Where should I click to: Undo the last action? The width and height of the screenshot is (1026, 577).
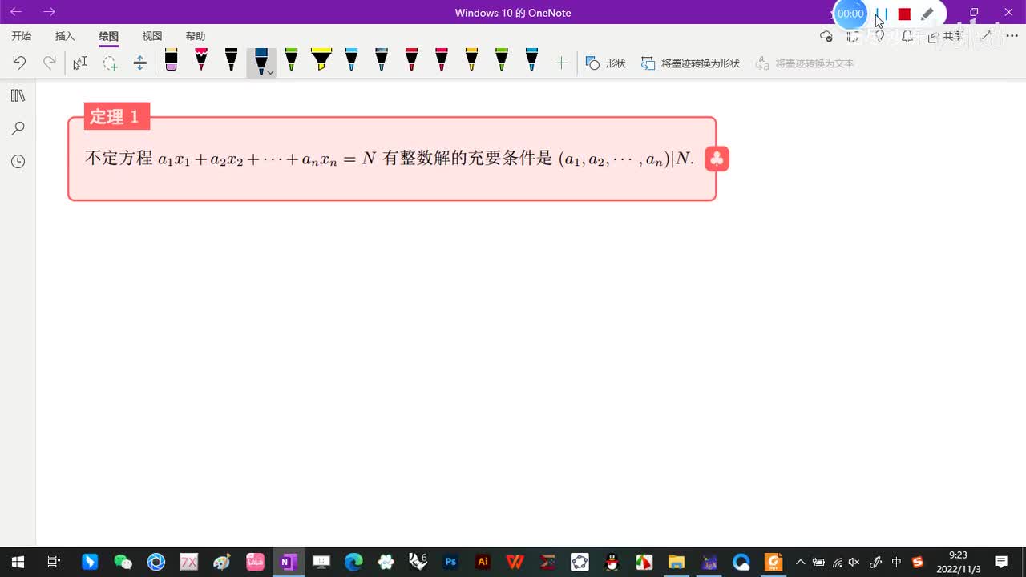pyautogui.click(x=19, y=63)
